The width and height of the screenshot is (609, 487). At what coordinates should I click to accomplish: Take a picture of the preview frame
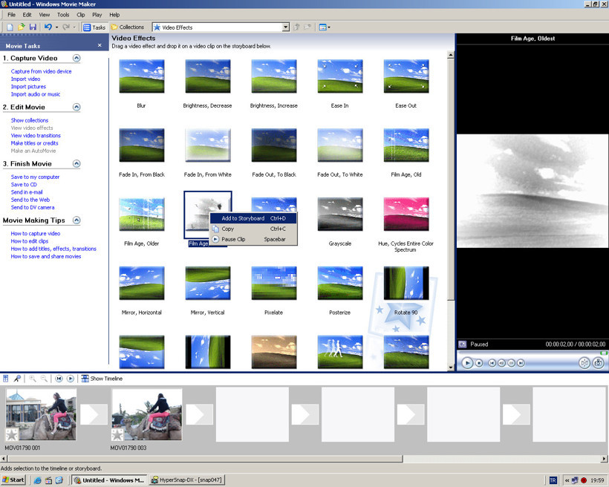(598, 363)
